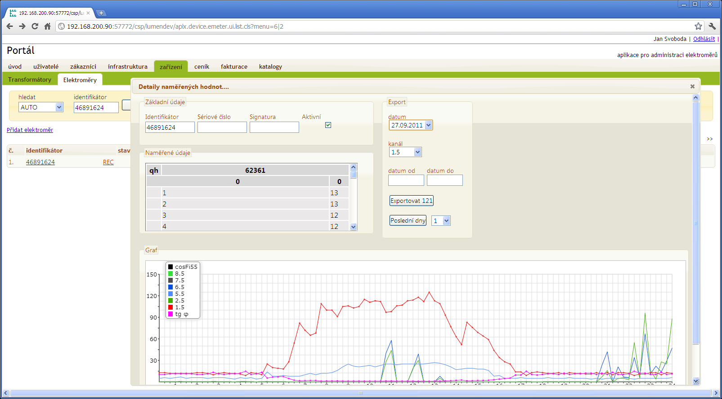The width and height of the screenshot is (722, 399).
Task: Click the Portál heading
Action: 21,50
